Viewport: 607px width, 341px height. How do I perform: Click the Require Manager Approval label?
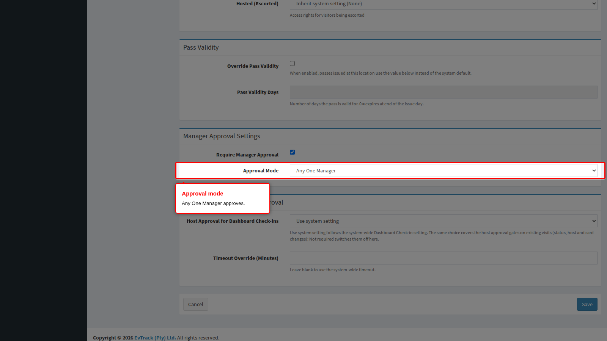247,155
